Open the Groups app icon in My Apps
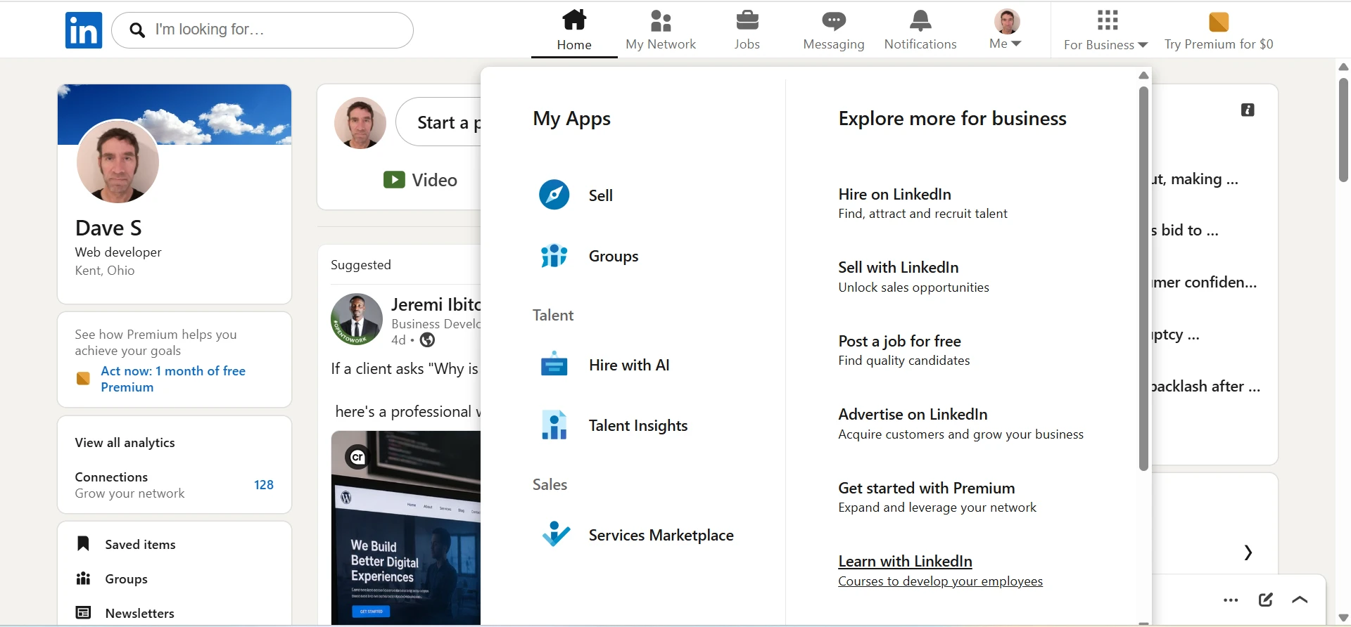The image size is (1351, 627). tap(554, 256)
